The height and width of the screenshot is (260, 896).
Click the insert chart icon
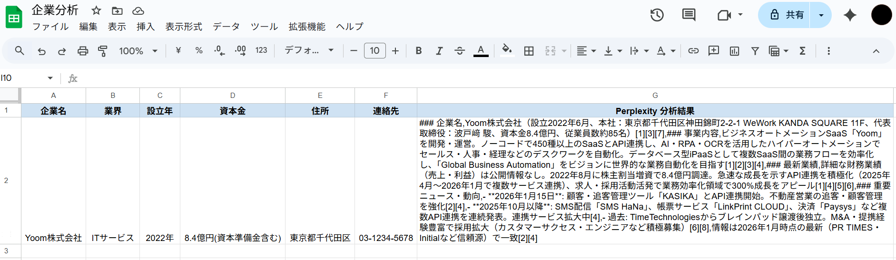[734, 51]
